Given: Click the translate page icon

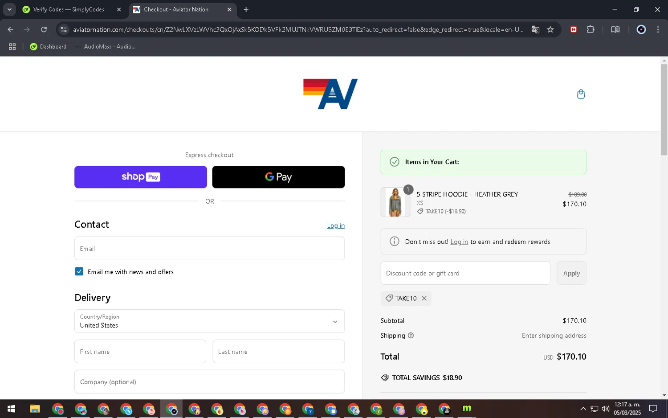Looking at the screenshot, I should coord(535,29).
